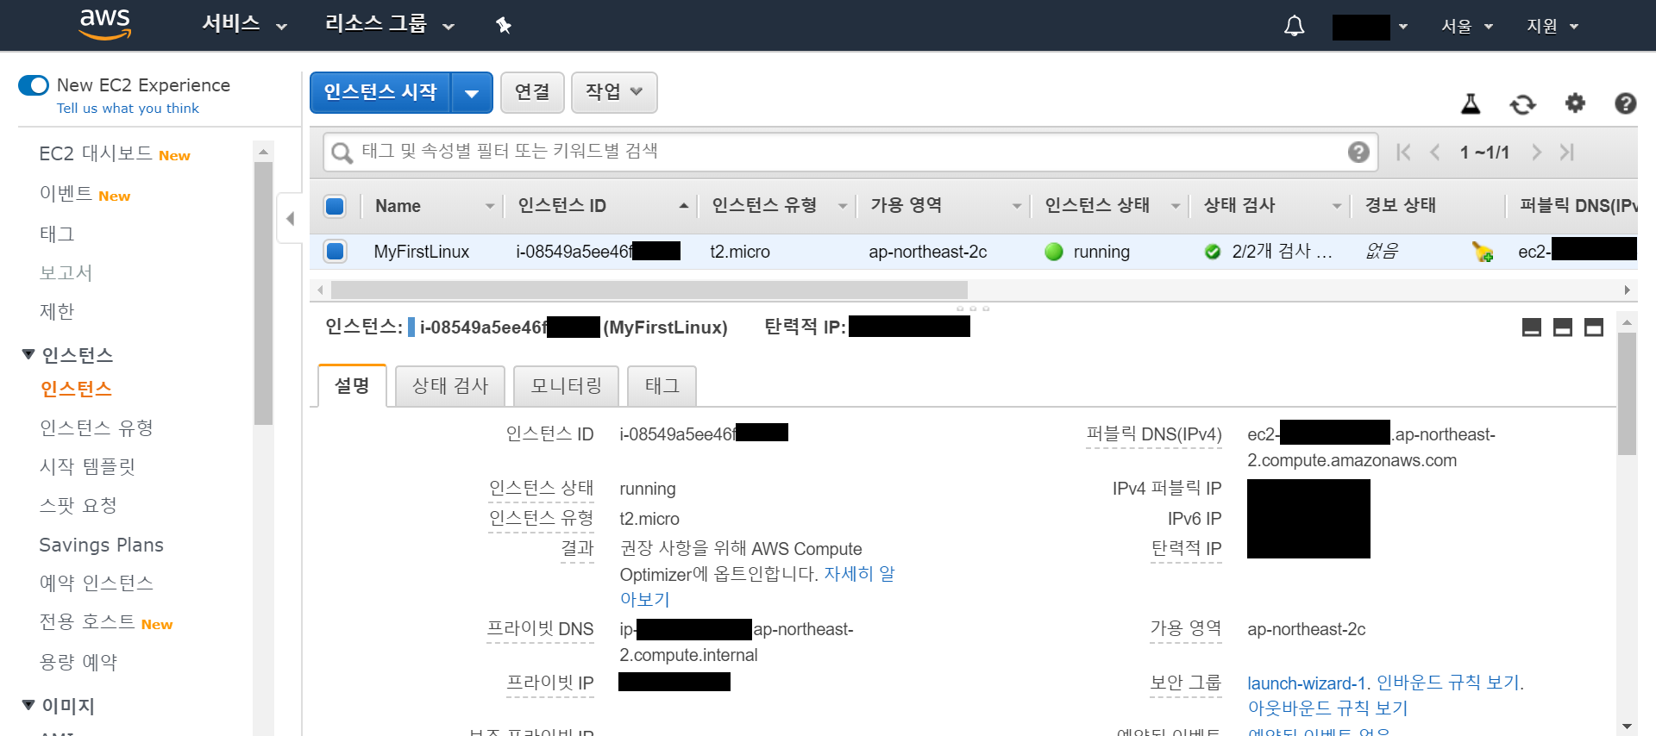Minimize the details pane layout icon
1656x736 pixels.
[1532, 327]
